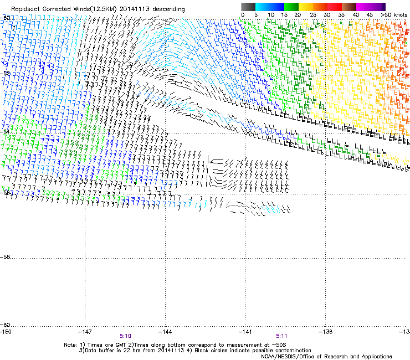
Task: Click the chart title 'Rapidscat Corrected Winds'
Action: point(50,9)
